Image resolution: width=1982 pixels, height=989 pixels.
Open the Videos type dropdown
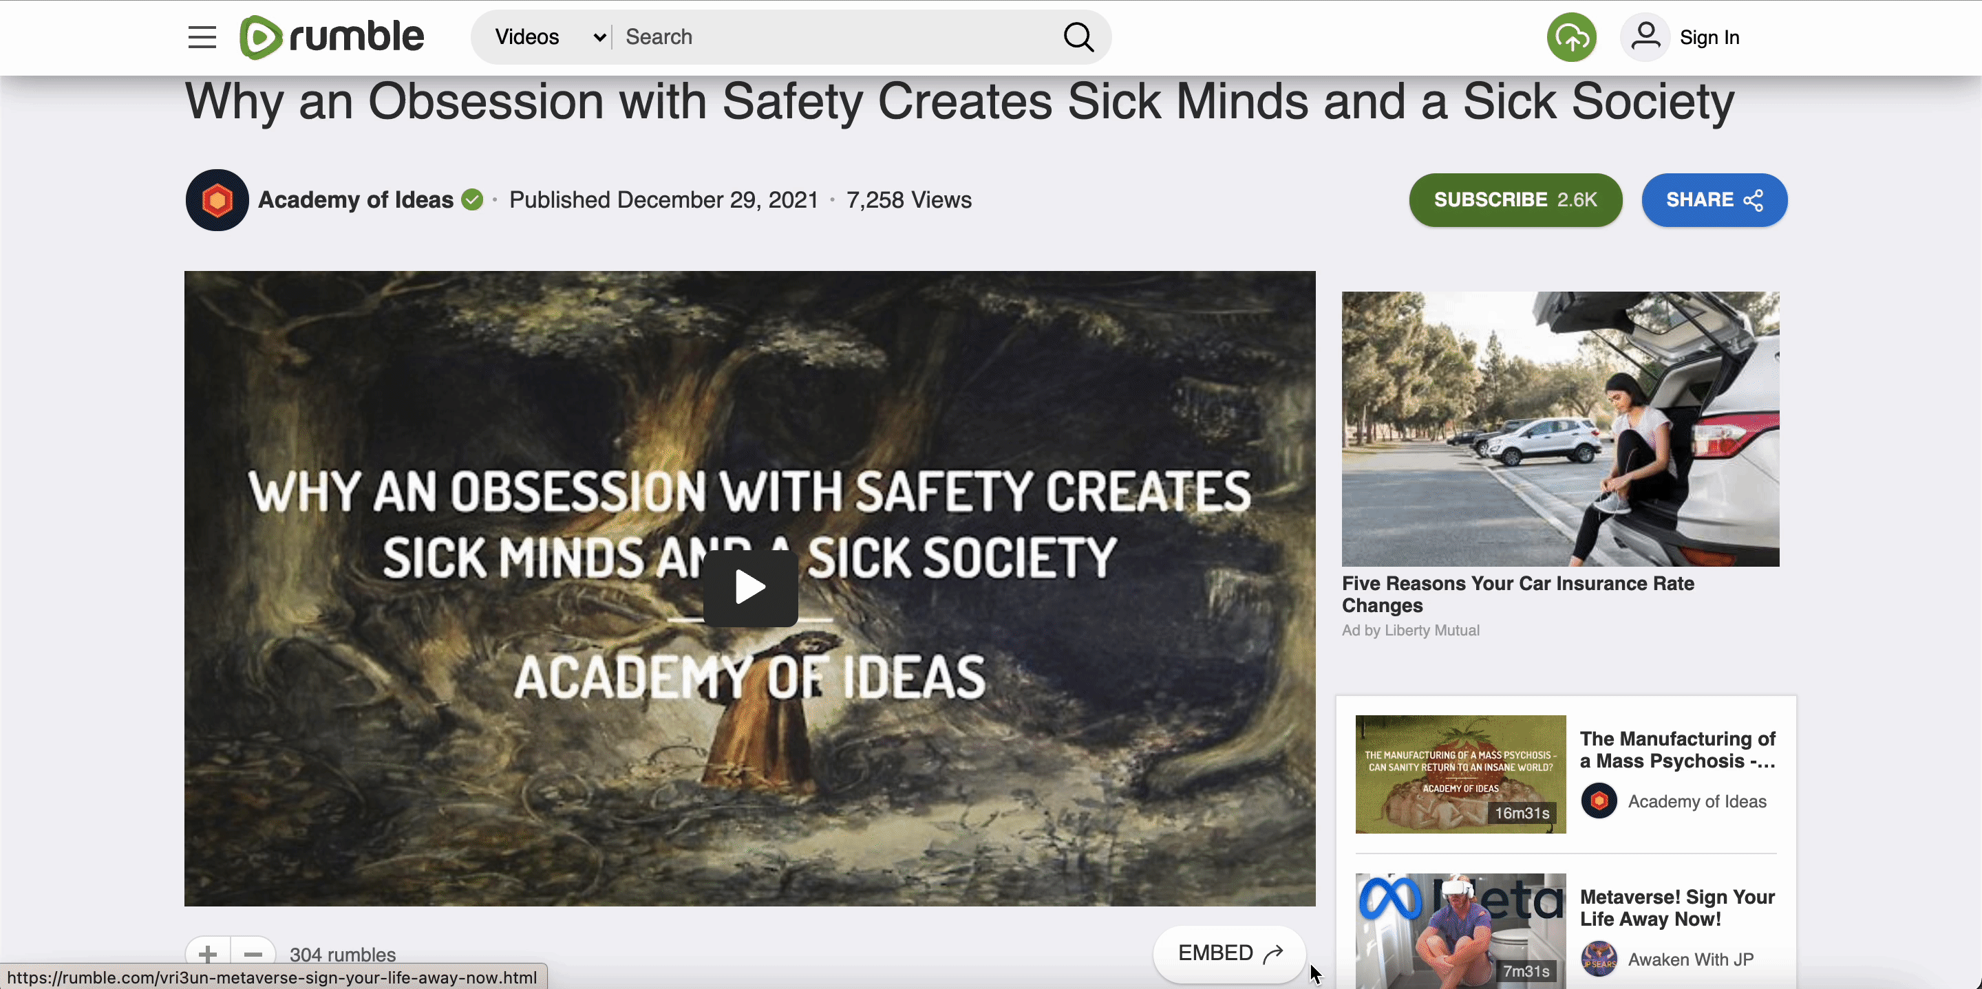click(x=542, y=36)
